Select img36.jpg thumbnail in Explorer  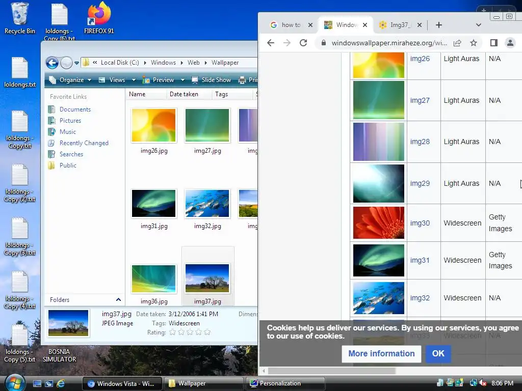(154, 278)
